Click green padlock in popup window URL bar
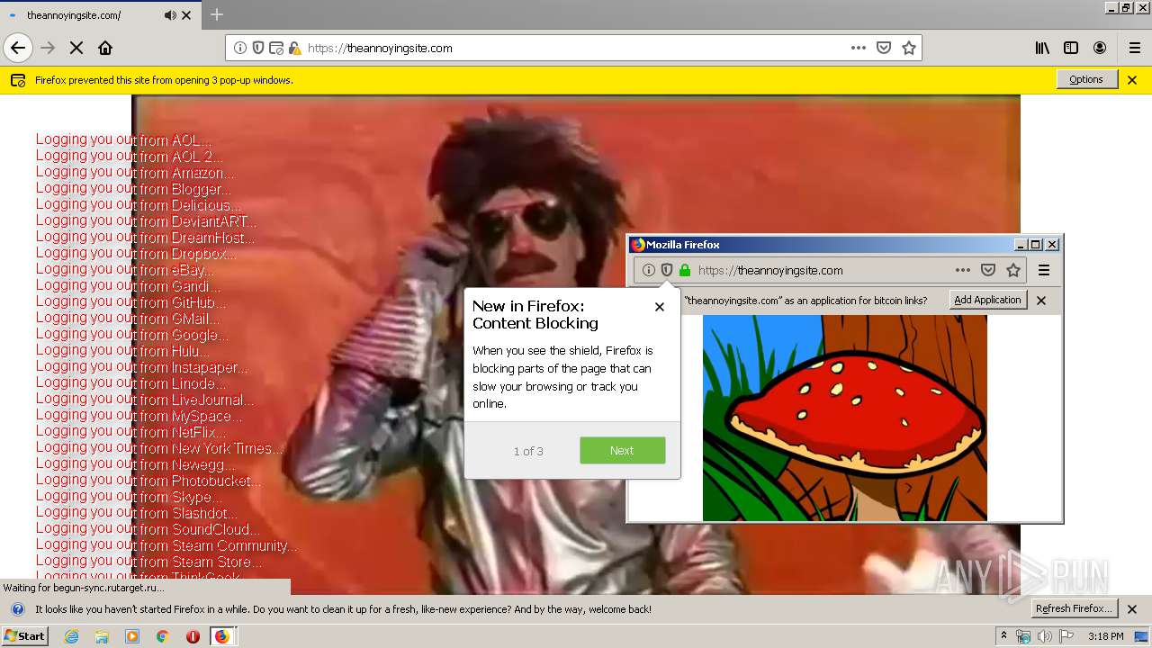 (x=685, y=270)
